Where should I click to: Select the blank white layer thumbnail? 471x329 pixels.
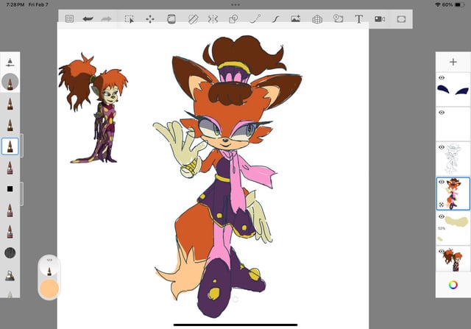pyautogui.click(x=453, y=124)
